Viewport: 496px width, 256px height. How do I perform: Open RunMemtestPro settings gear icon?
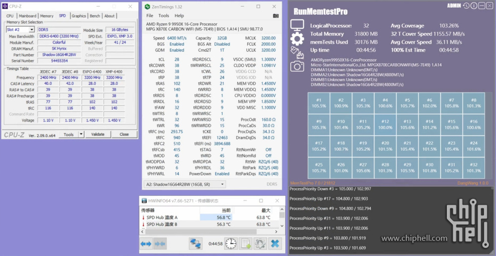297,39
